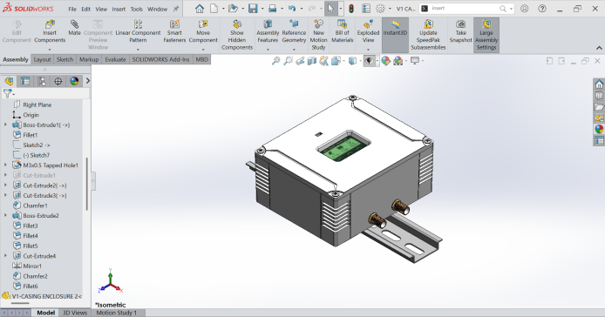Screen dimensions: 605x317
Task: Open the Assembly Features dropdown arrow
Action: pos(268,50)
